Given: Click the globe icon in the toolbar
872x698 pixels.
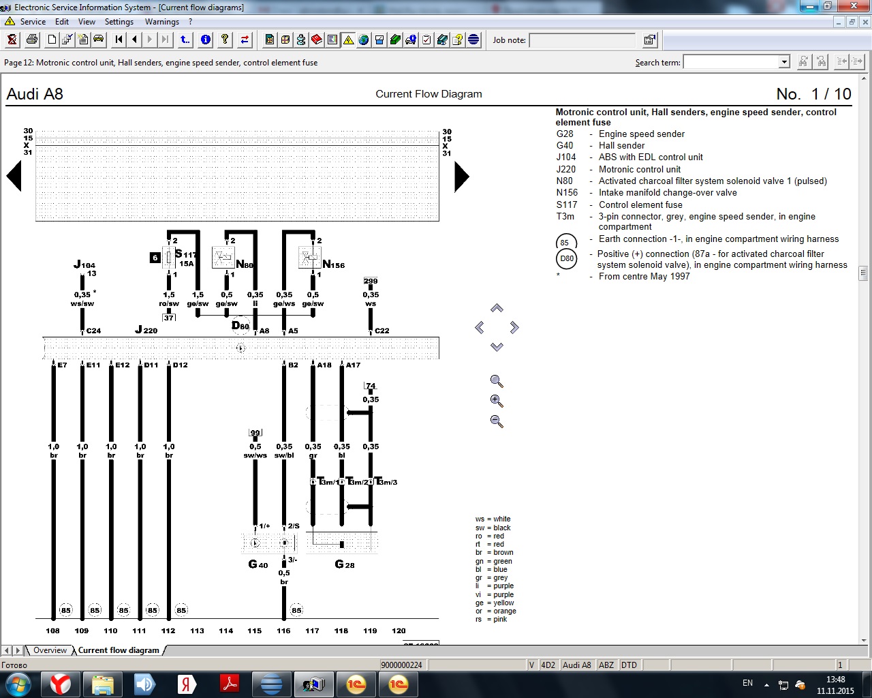Looking at the screenshot, I should pos(364,40).
